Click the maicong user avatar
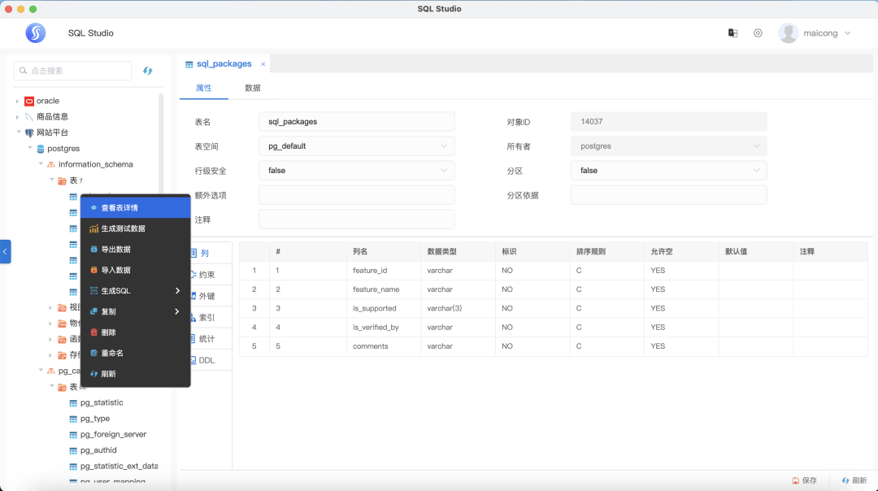 (788, 33)
